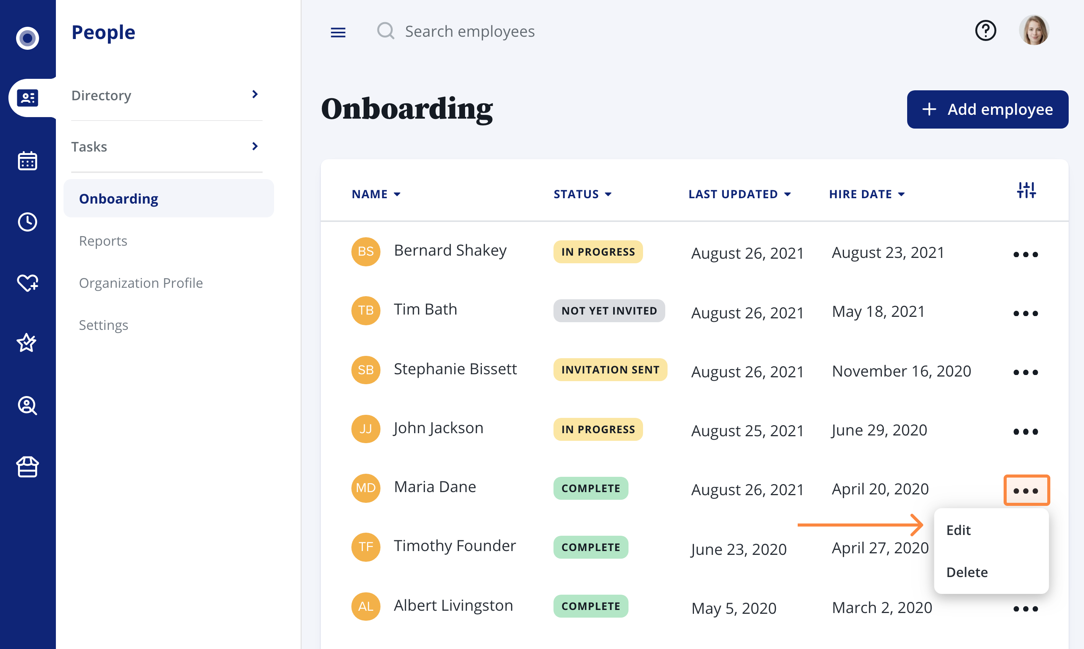Click the TB avatar for Tim Bath
The height and width of the screenshot is (649, 1084).
click(366, 310)
